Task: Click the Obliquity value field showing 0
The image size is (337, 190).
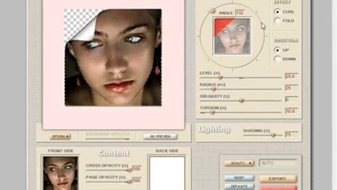Action: [291, 99]
